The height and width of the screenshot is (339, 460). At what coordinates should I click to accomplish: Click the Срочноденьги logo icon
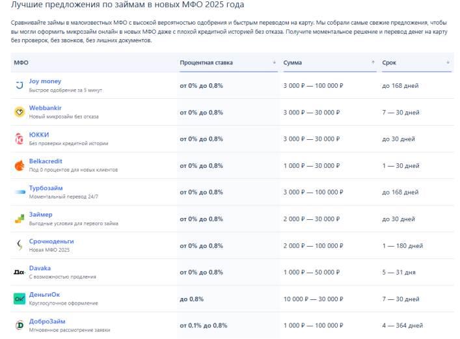19,245
